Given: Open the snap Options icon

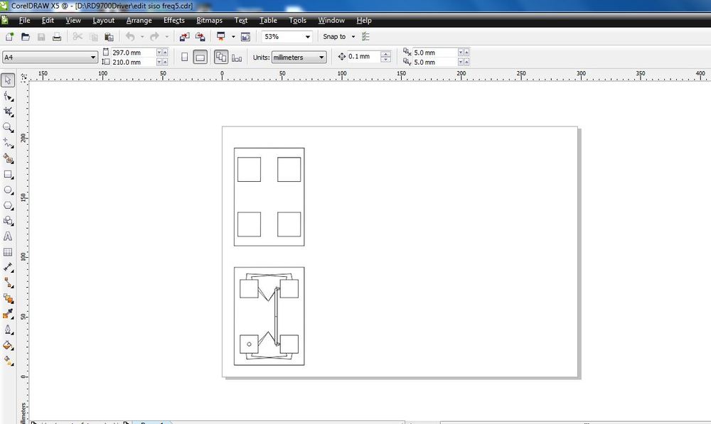Looking at the screenshot, I should point(365,37).
